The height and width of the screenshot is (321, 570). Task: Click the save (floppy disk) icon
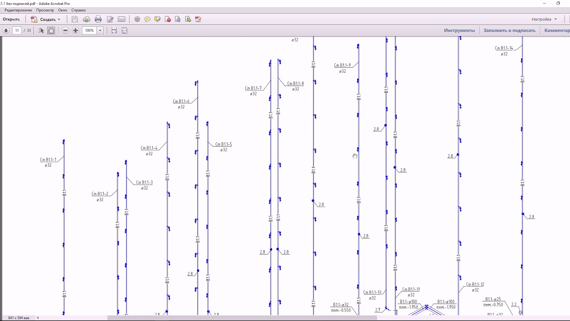[x=74, y=19]
